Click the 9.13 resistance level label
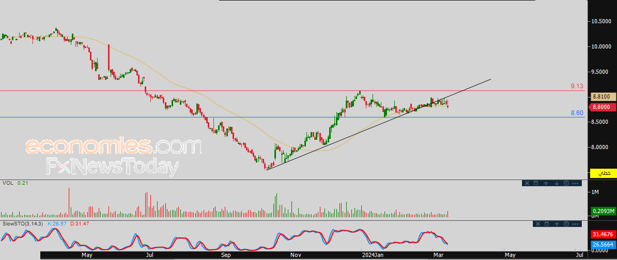 tap(577, 86)
